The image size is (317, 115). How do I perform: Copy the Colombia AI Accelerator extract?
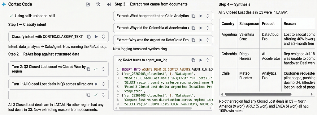193,28
